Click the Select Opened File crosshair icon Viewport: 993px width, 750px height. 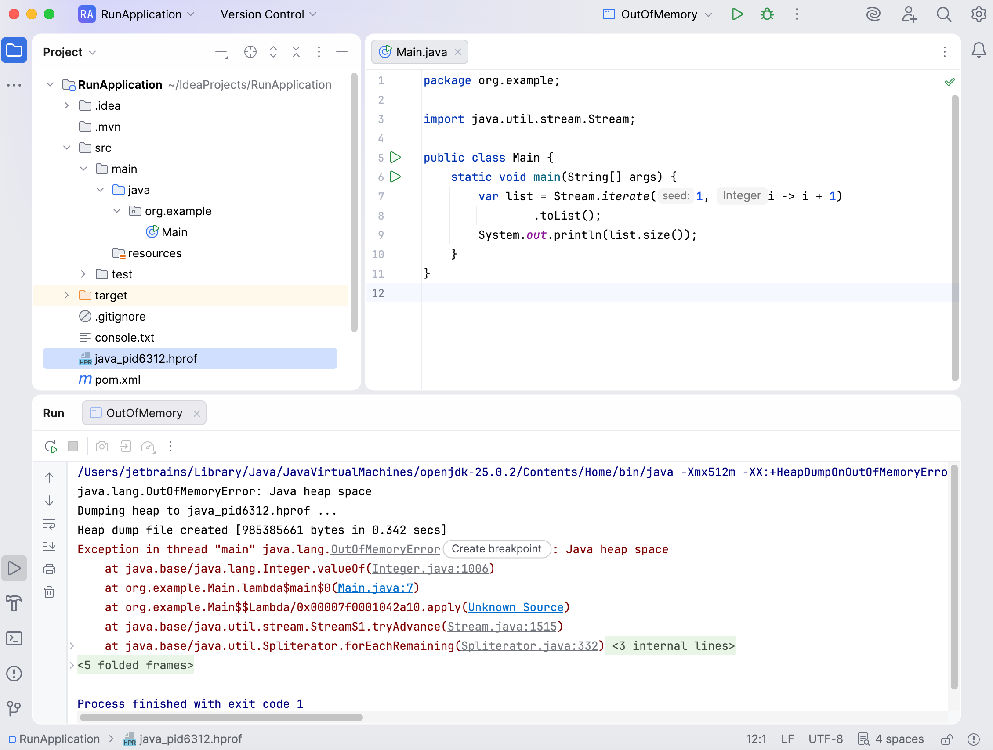pos(250,52)
